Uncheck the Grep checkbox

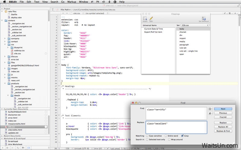pos(182,136)
